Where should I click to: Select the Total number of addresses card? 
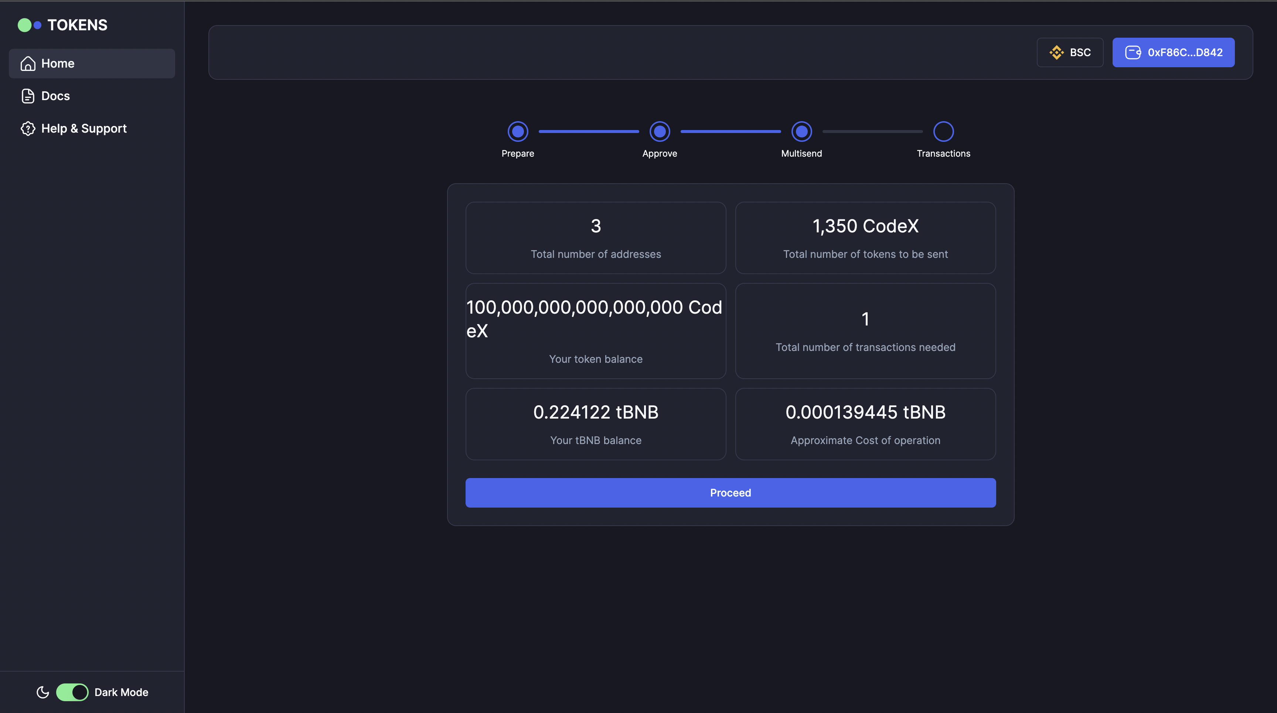[x=595, y=238]
